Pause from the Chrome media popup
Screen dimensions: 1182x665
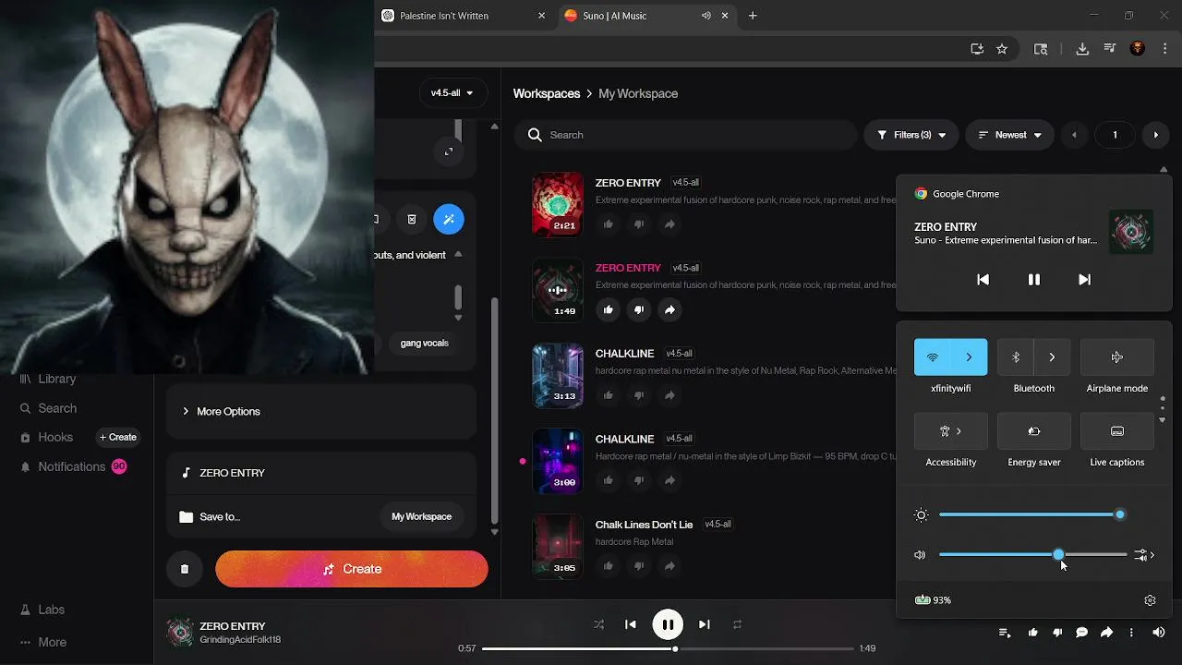[1034, 279]
